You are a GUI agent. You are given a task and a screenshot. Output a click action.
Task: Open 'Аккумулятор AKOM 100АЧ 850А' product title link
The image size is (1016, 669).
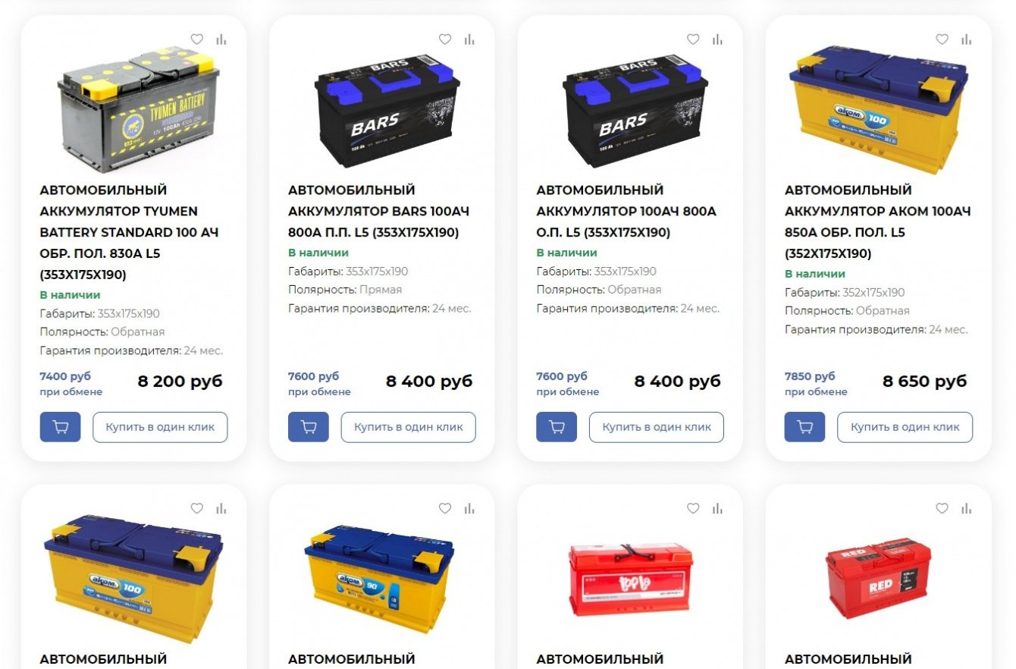click(878, 221)
